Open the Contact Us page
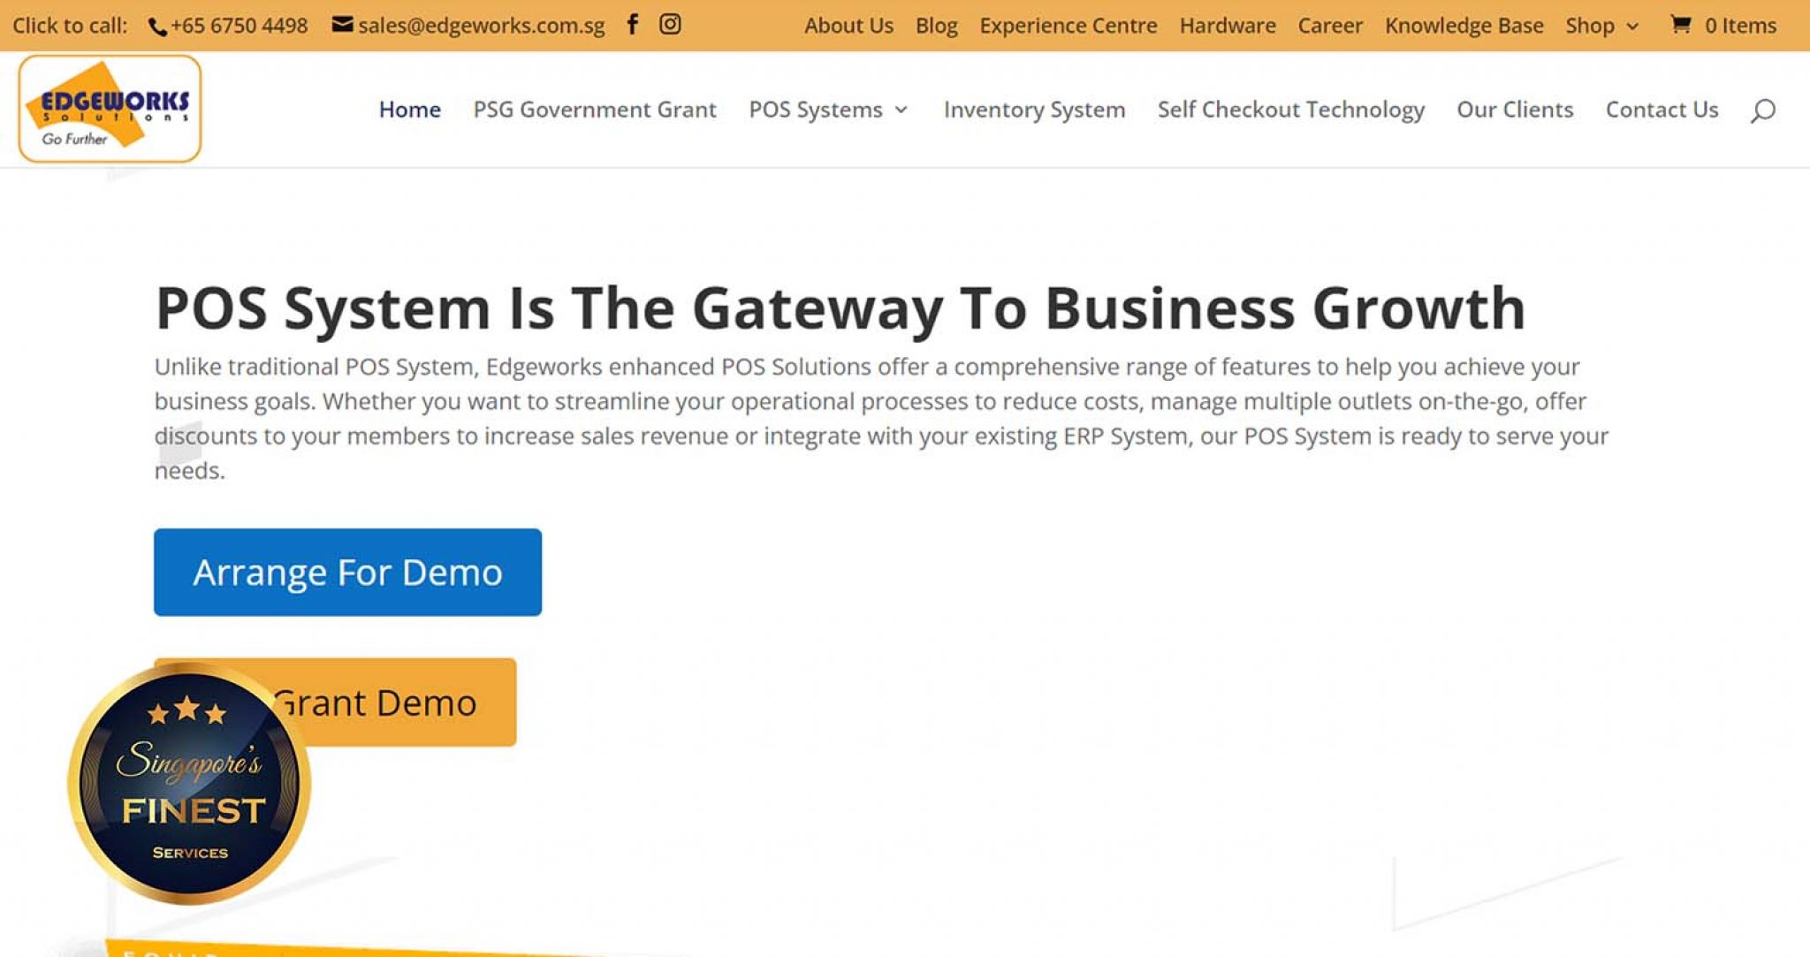1810x957 pixels. pyautogui.click(x=1662, y=110)
